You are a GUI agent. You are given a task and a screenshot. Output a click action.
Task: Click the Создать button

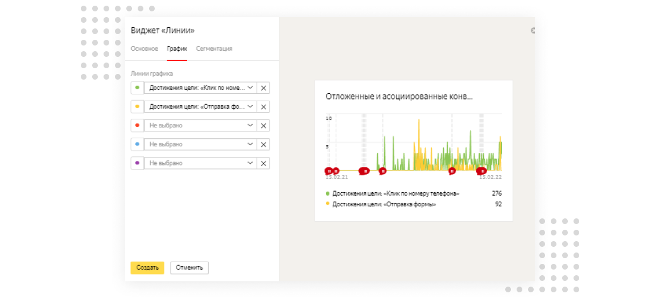click(147, 268)
